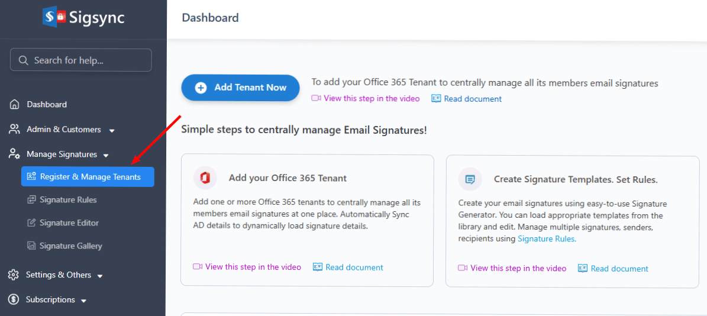707x316 pixels.
Task: Open Read document link beside Add Tenant
Action: [472, 99]
